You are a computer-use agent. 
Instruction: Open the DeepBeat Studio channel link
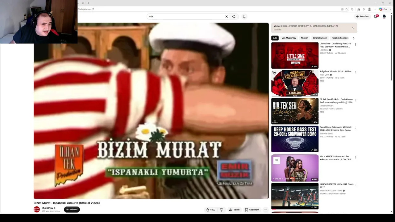326,106
